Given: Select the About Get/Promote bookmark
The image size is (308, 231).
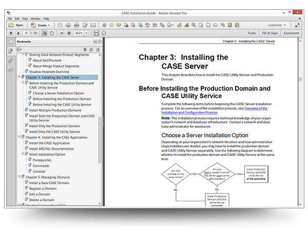Looking at the screenshot, I should [x=47, y=61].
